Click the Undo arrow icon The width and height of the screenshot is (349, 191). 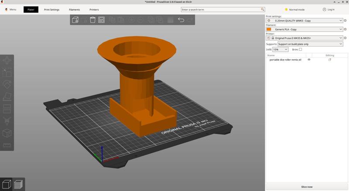coord(181,20)
